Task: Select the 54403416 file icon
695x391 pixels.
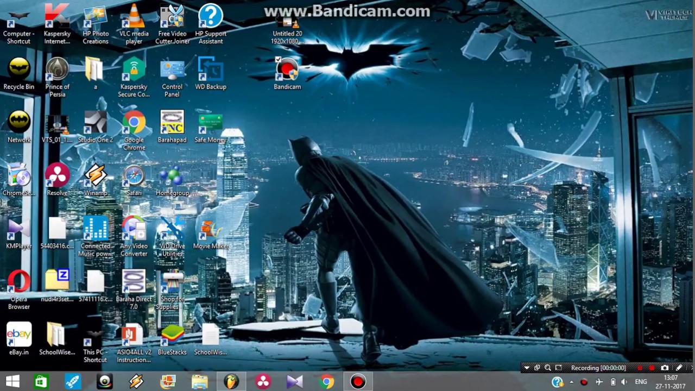Action: click(57, 234)
